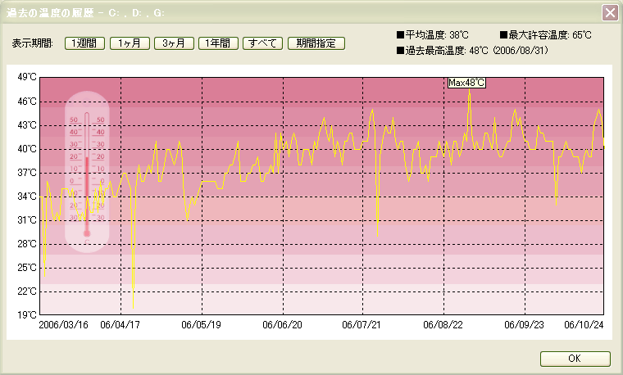Click the Max48℃ peak label

tap(466, 83)
